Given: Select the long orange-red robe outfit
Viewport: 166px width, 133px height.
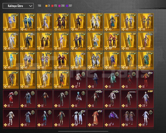Looking at the screenshot, I should click(x=95, y=118).
